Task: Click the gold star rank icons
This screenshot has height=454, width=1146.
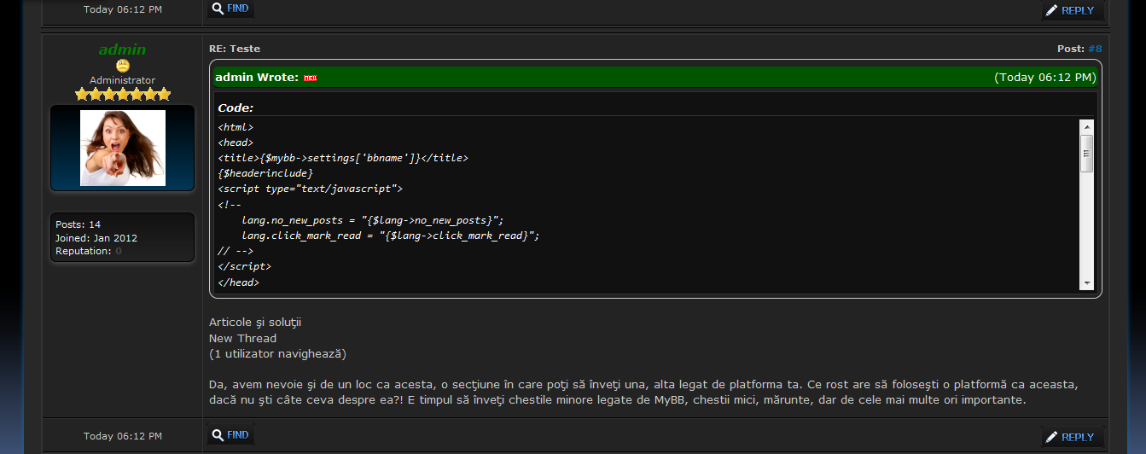Action: [x=123, y=94]
